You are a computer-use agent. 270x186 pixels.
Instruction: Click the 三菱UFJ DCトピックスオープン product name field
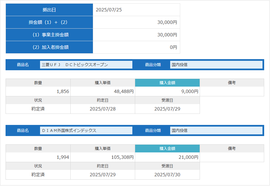coord(86,65)
